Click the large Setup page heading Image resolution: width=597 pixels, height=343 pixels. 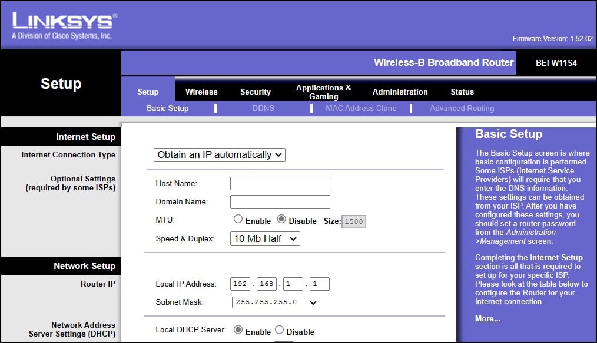(61, 83)
